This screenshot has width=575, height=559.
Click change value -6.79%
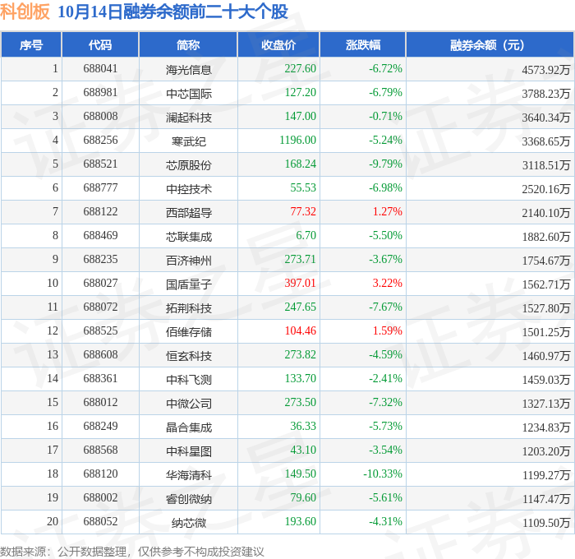click(x=385, y=93)
